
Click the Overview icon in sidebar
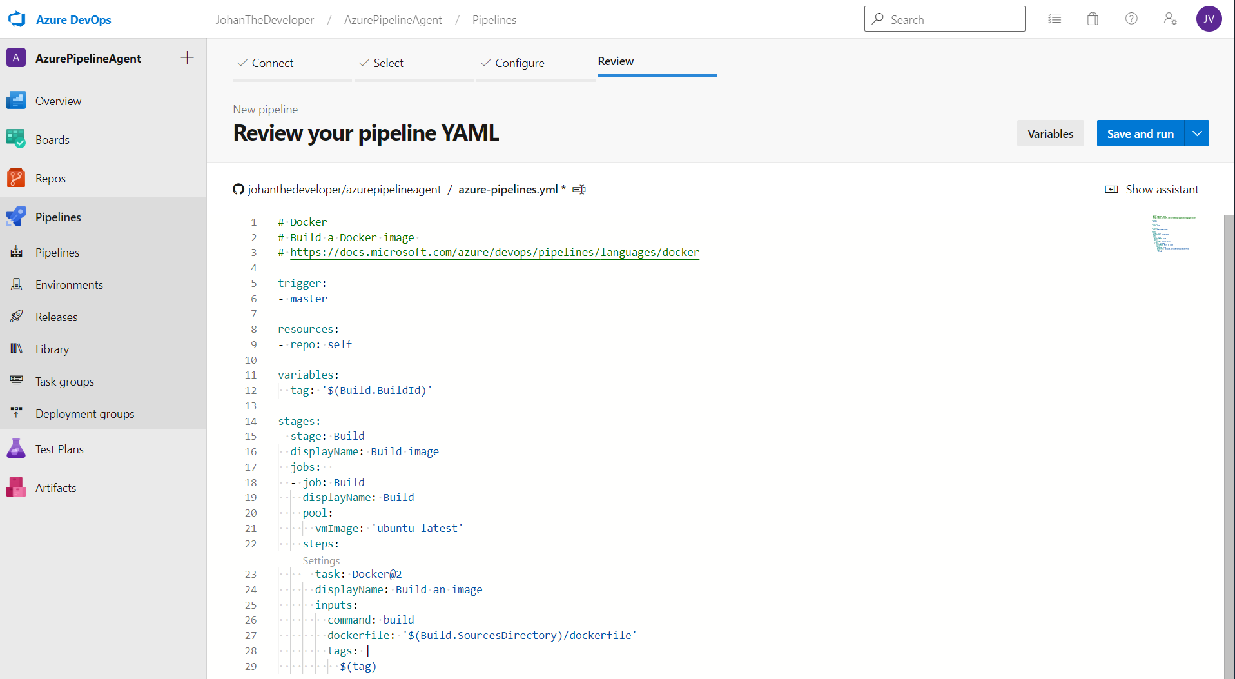point(16,101)
